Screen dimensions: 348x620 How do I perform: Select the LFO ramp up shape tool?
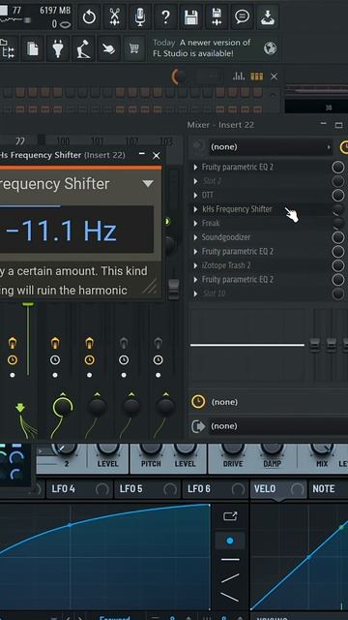tap(230, 578)
